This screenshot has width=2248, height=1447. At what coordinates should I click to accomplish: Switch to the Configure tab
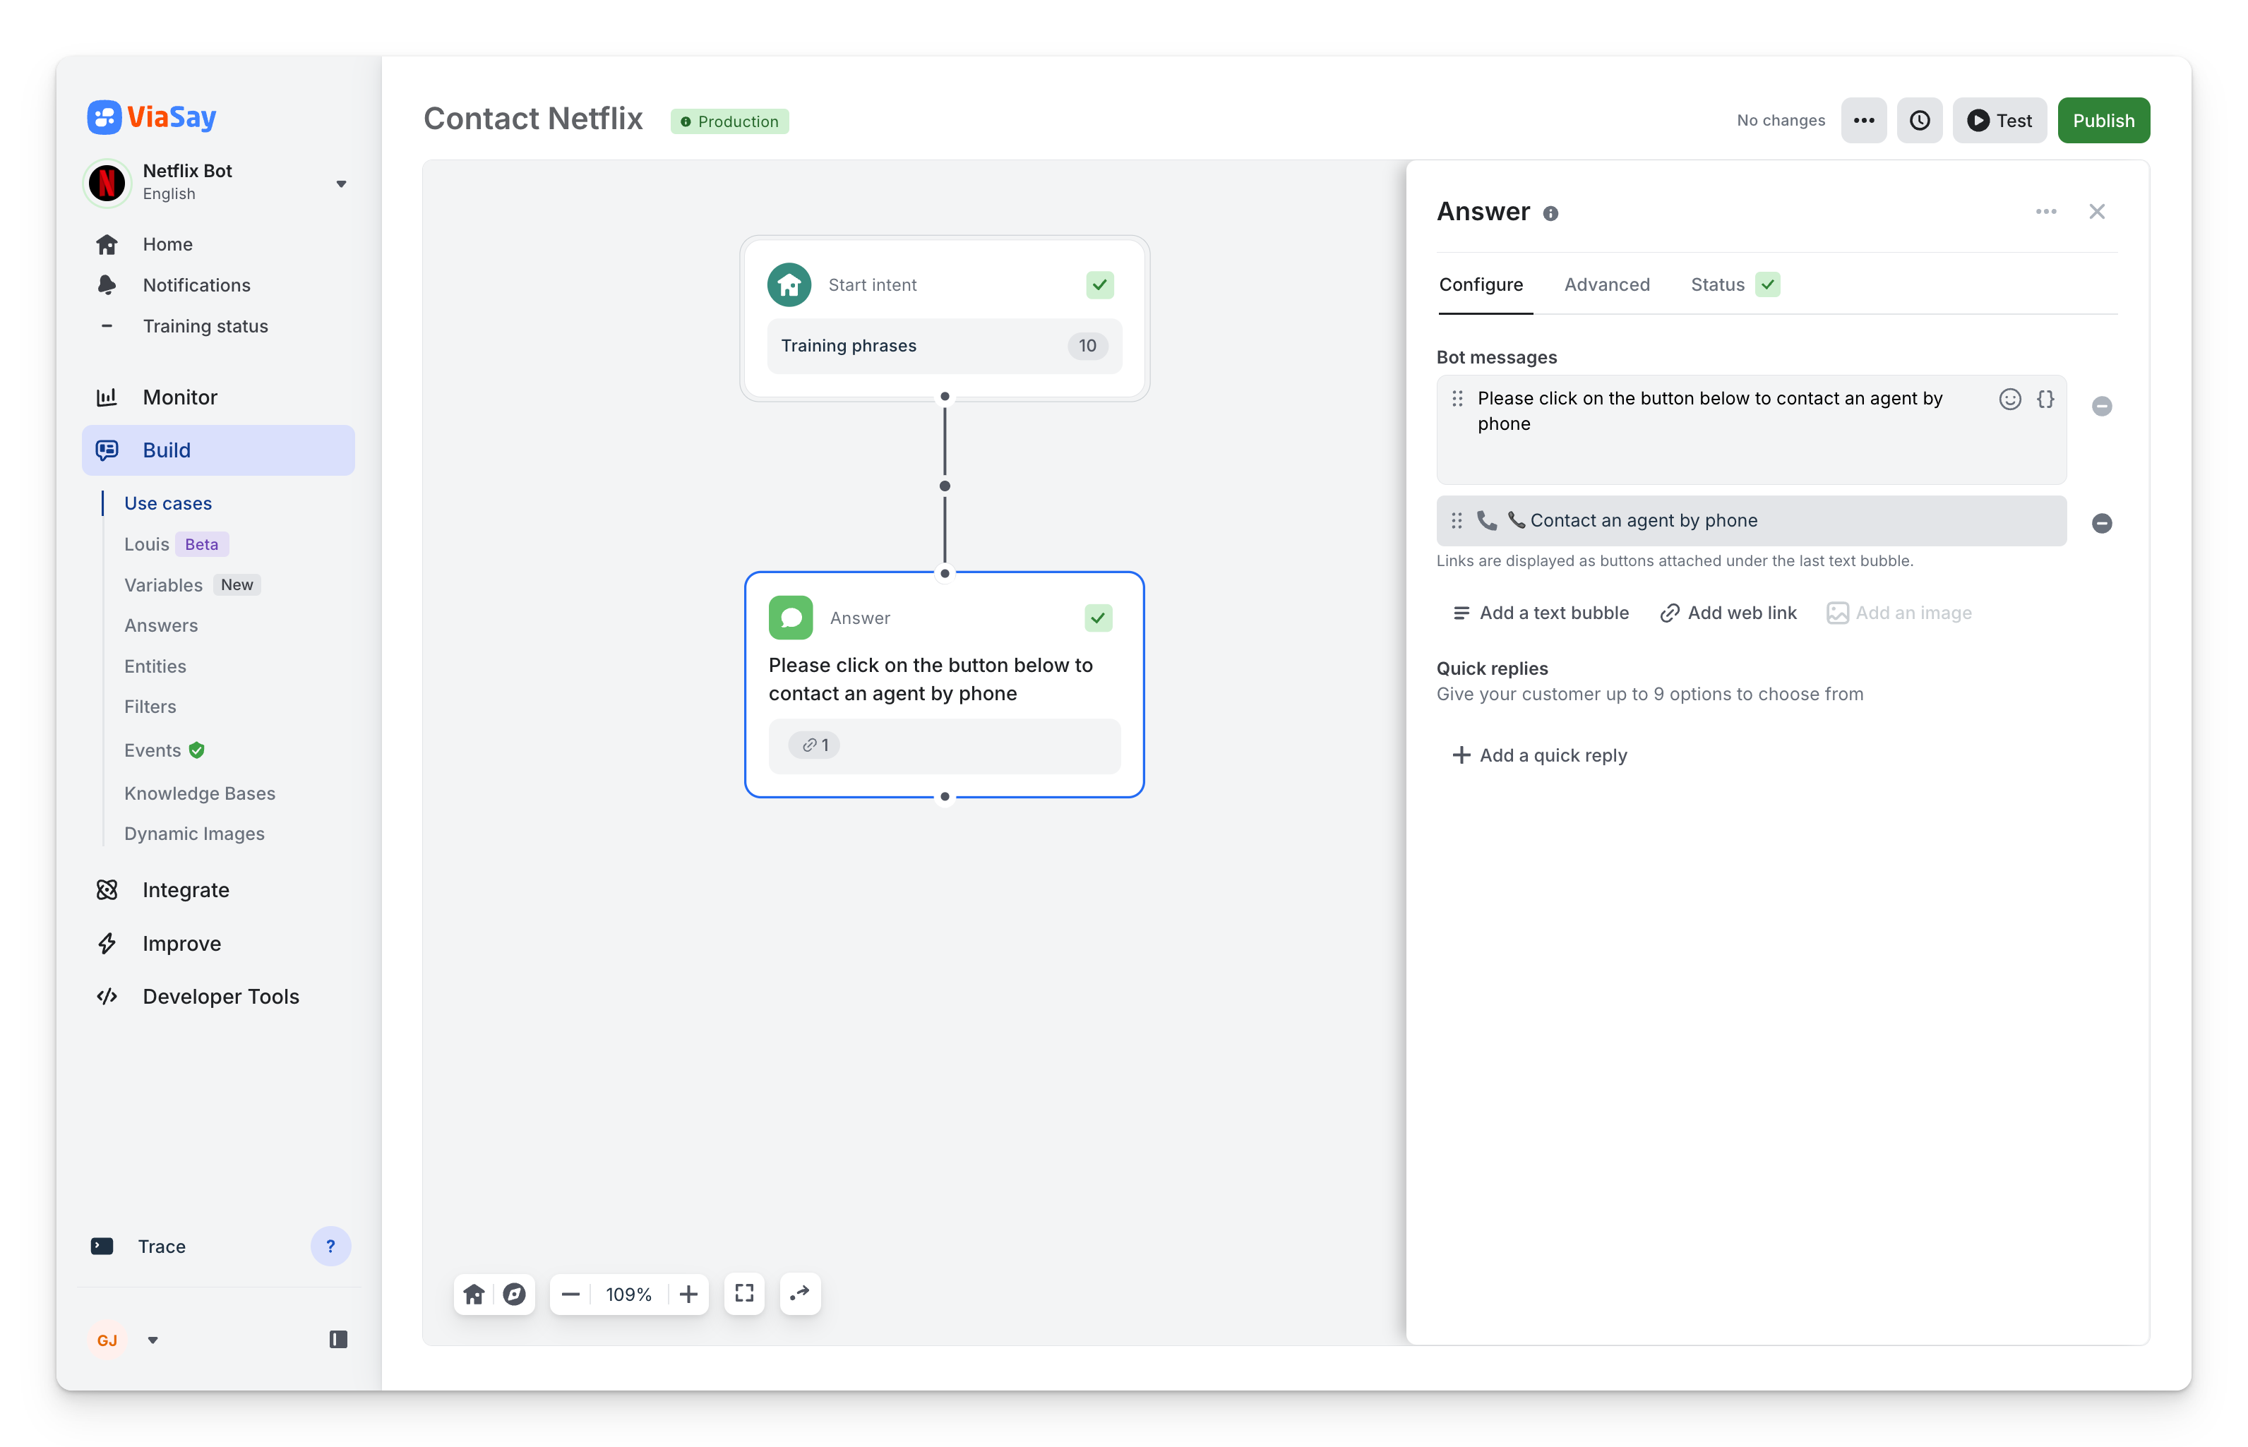click(1481, 284)
